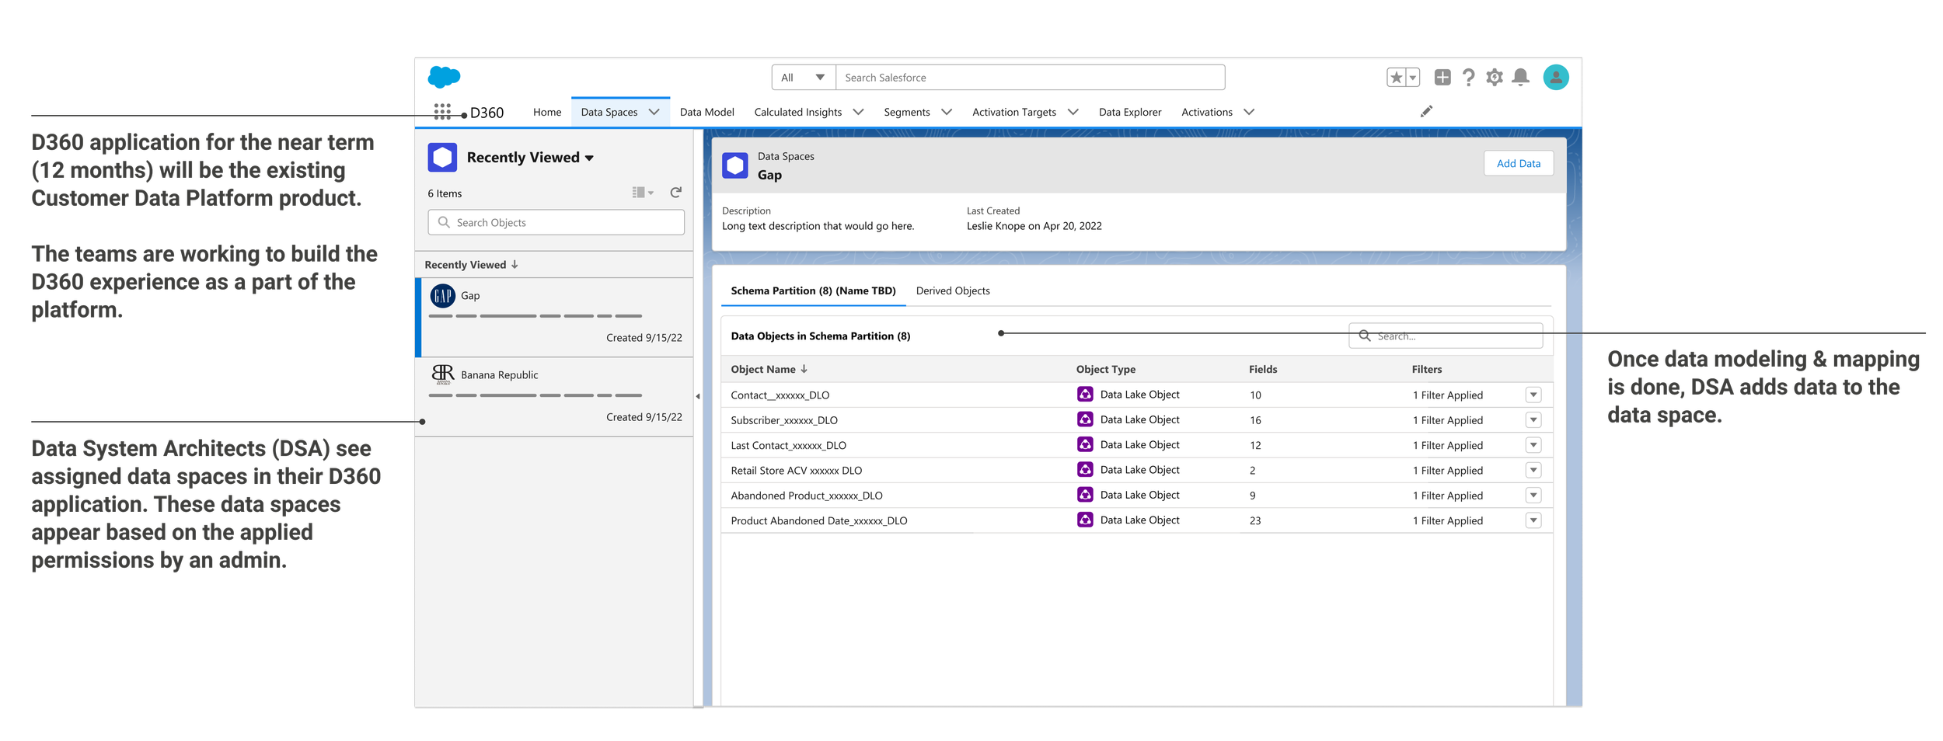Screen dimensions: 1943x741
Task: Click Data Lake Object icon for Retail Store ACV row
Action: coord(1085,470)
